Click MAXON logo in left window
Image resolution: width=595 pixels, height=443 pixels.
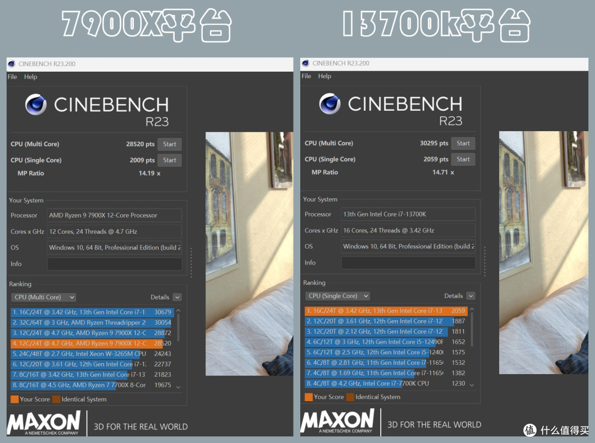(44, 423)
